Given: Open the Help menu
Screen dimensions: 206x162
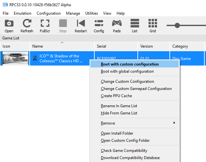Looking at the screenshot, I should [120, 13].
